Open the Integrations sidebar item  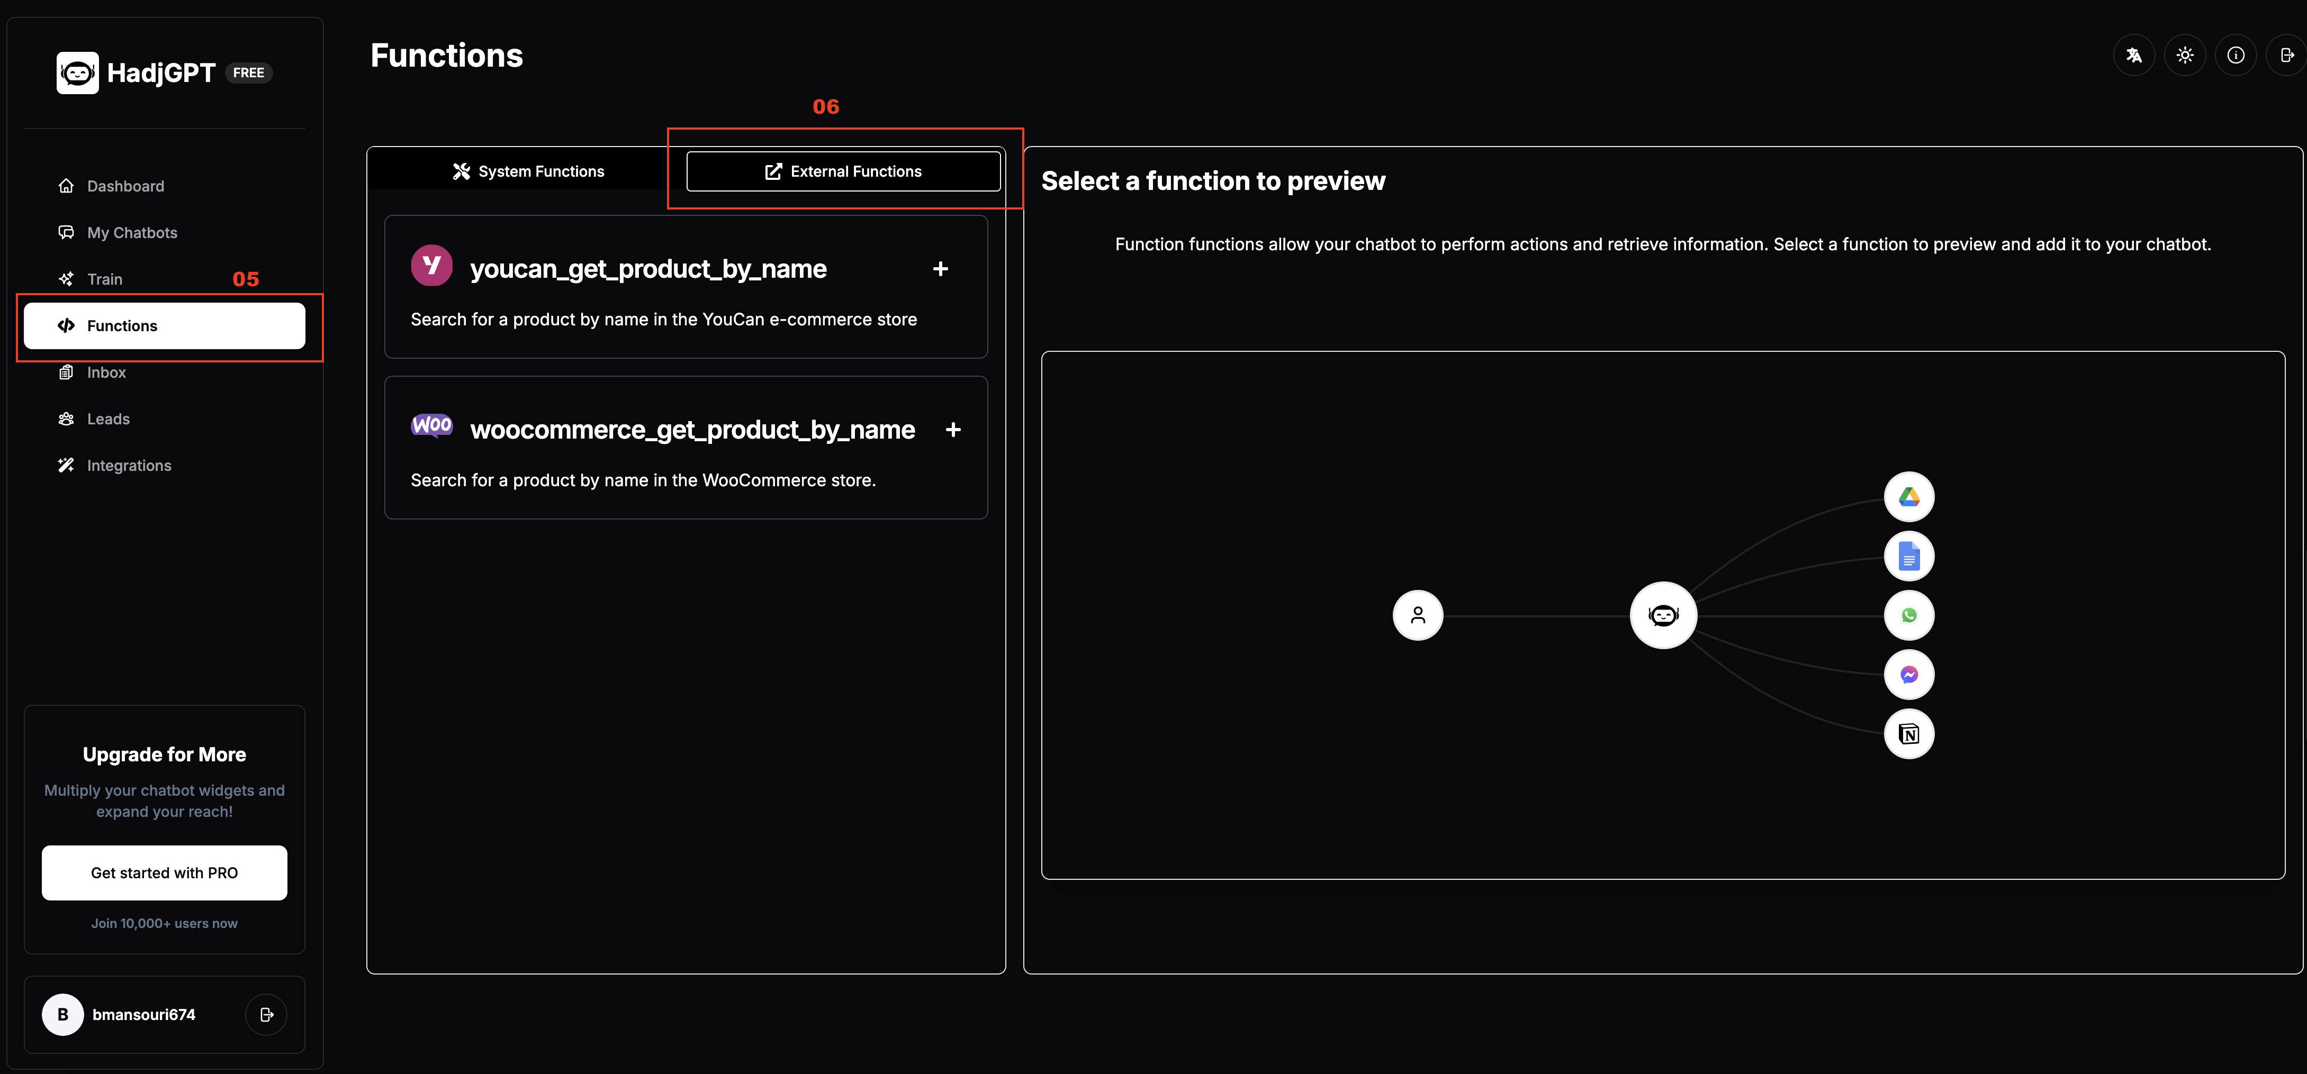(x=129, y=466)
